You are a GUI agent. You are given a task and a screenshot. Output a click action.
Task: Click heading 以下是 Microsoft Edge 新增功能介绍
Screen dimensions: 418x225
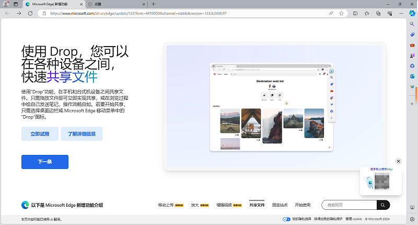click(67, 205)
